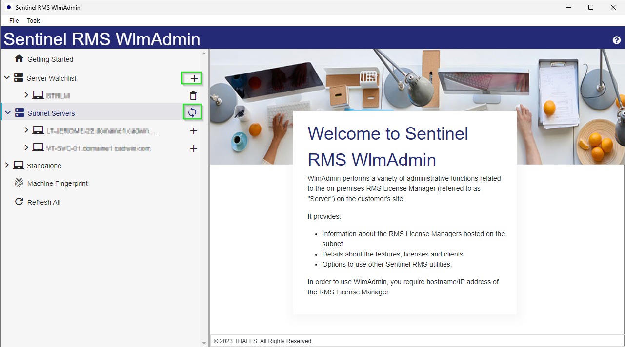Select the server name starting with LT-
625x347 pixels.
coord(102,131)
